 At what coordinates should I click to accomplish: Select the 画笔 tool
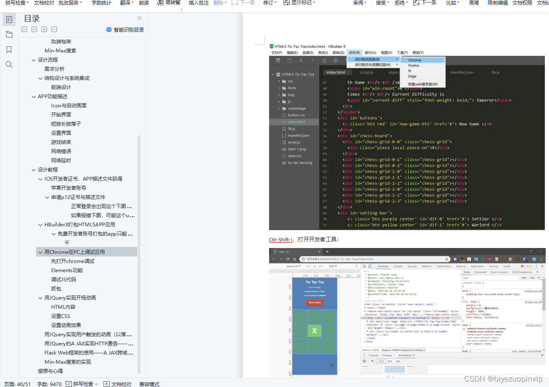click(x=474, y=2)
